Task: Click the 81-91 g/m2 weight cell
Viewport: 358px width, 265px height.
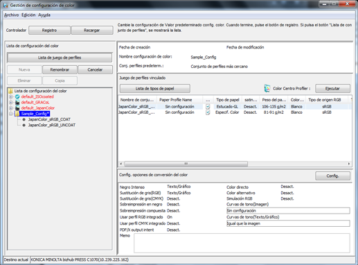Action: [274, 112]
